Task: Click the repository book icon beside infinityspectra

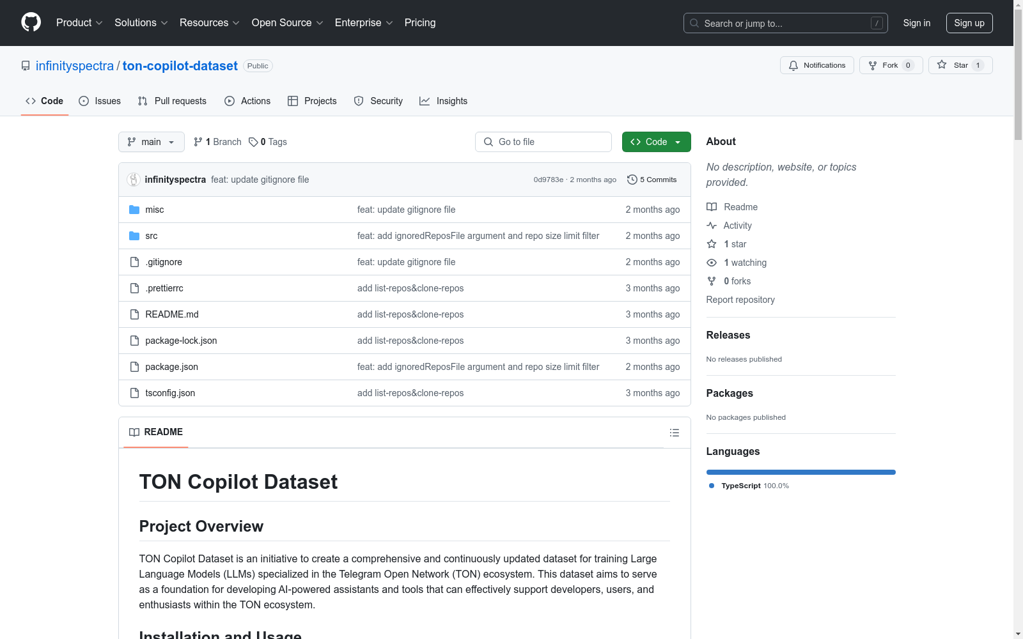Action: pyautogui.click(x=26, y=66)
